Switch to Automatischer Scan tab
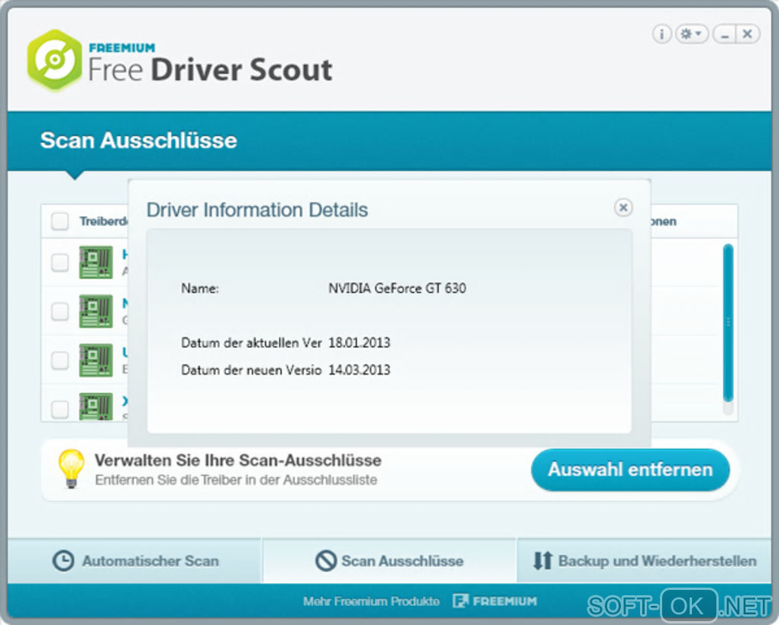This screenshot has width=779, height=625. coord(134,561)
